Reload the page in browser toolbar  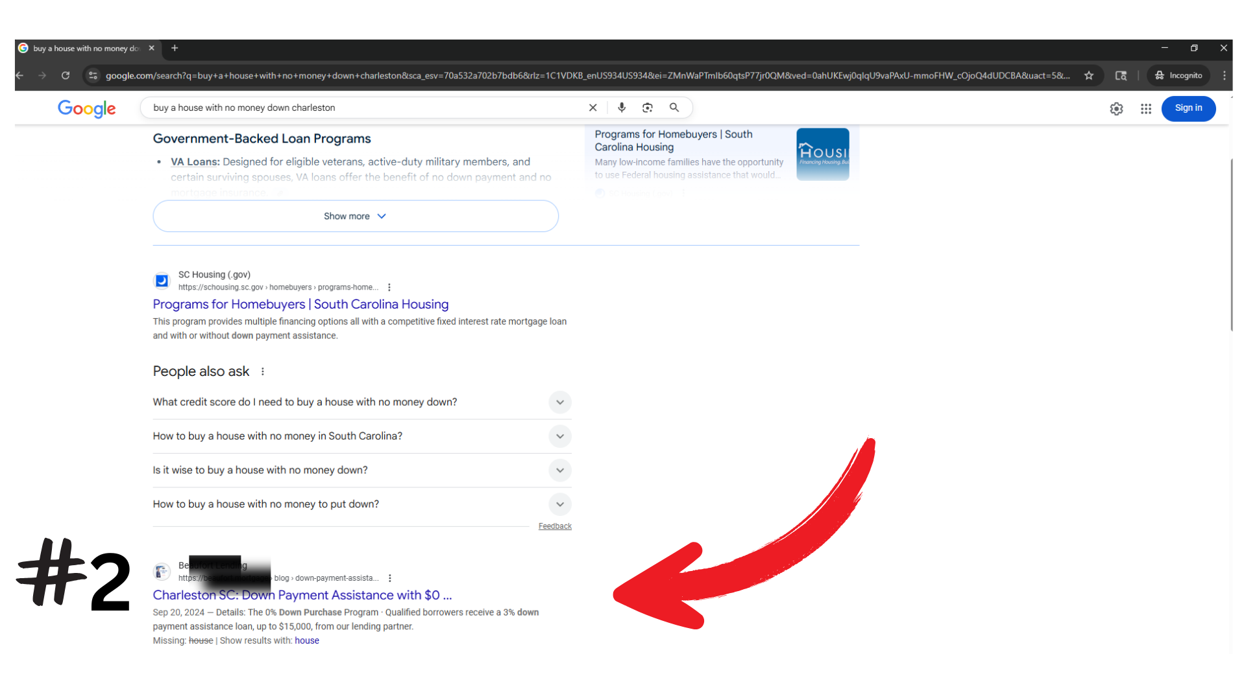(x=66, y=76)
